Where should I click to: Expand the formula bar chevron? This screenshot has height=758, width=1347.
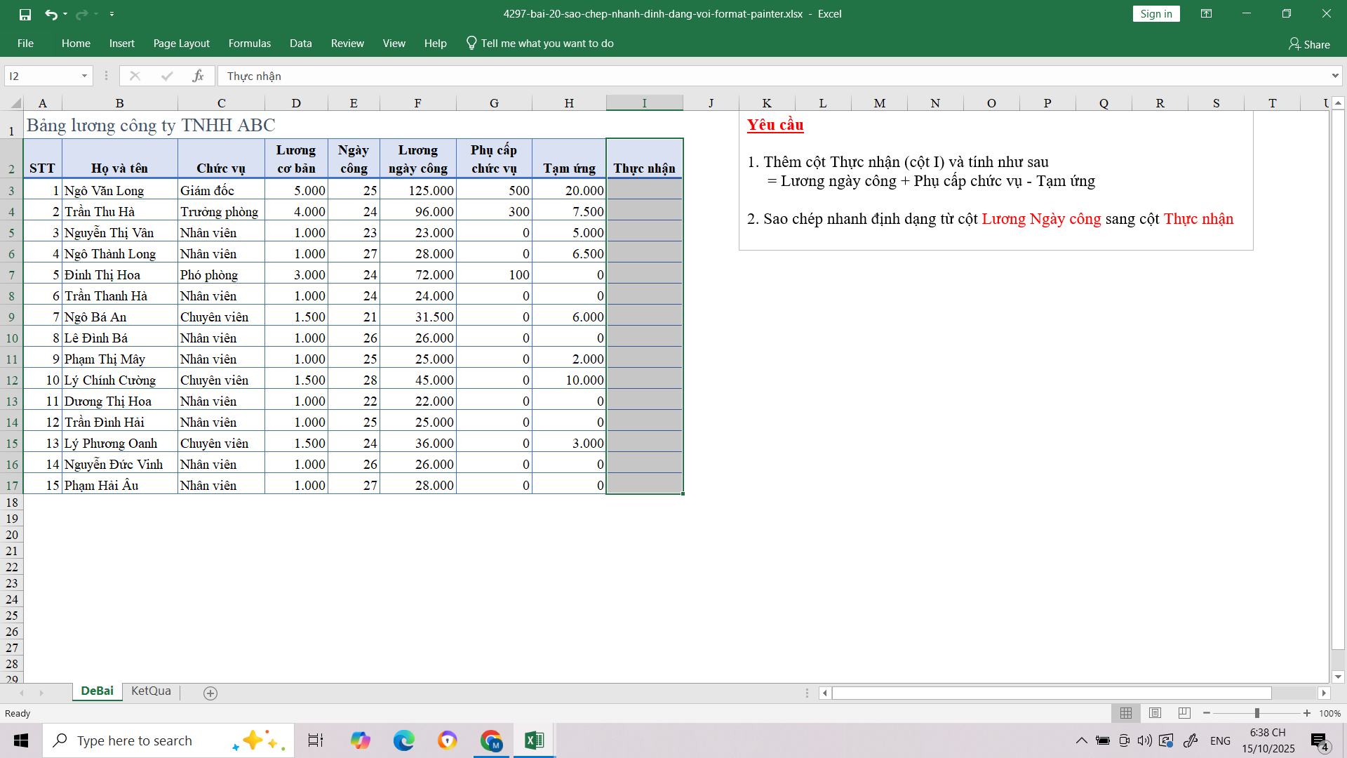1334,76
